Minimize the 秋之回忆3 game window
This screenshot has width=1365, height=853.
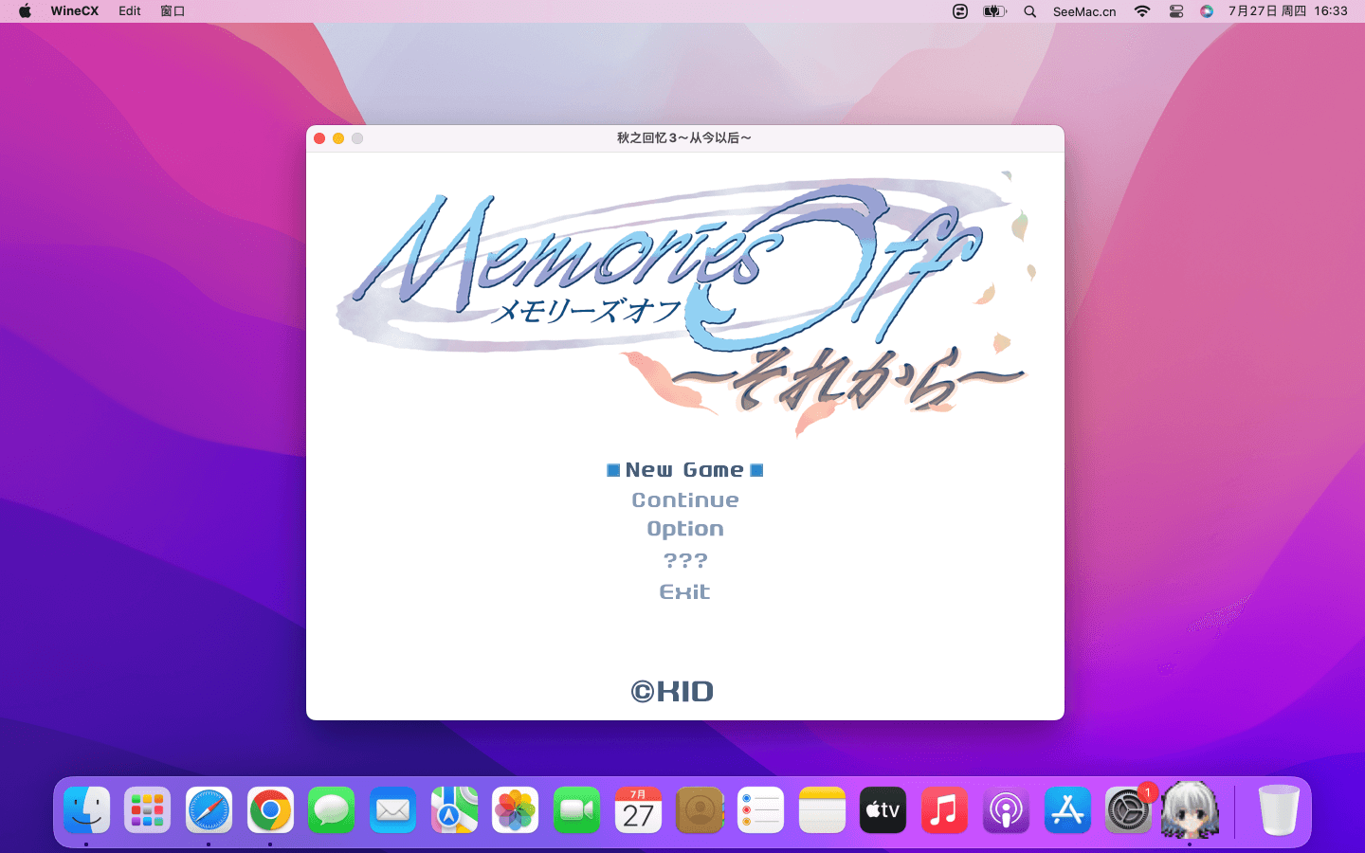[338, 138]
